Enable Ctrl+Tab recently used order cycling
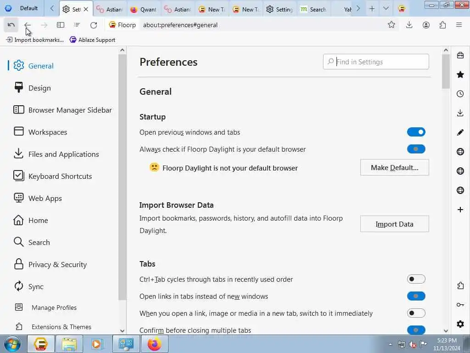The height and width of the screenshot is (353, 470). (416, 279)
